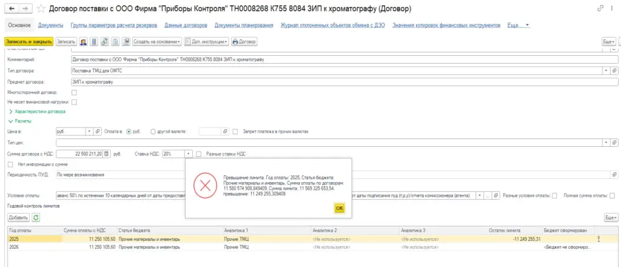Print with Договор button
This screenshot has height=267, width=621.
(x=244, y=42)
